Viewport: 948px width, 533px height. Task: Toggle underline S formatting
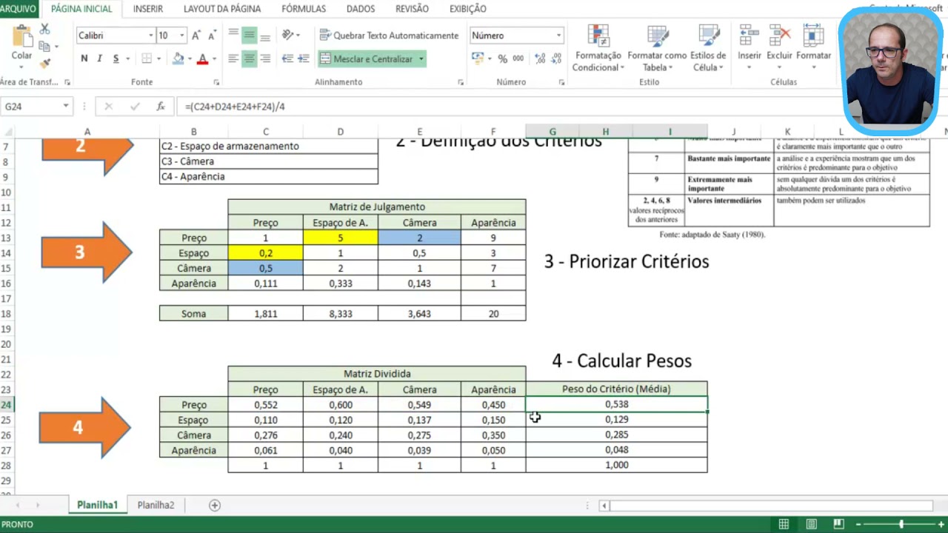pos(116,58)
